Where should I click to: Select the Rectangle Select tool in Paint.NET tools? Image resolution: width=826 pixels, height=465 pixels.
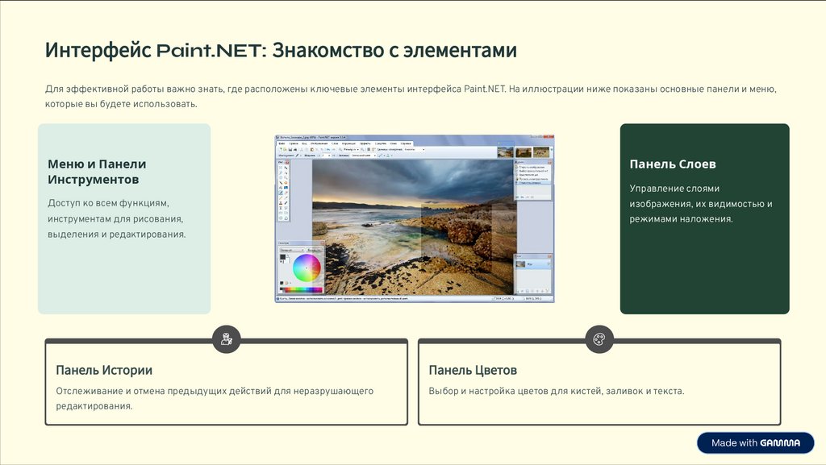click(281, 168)
